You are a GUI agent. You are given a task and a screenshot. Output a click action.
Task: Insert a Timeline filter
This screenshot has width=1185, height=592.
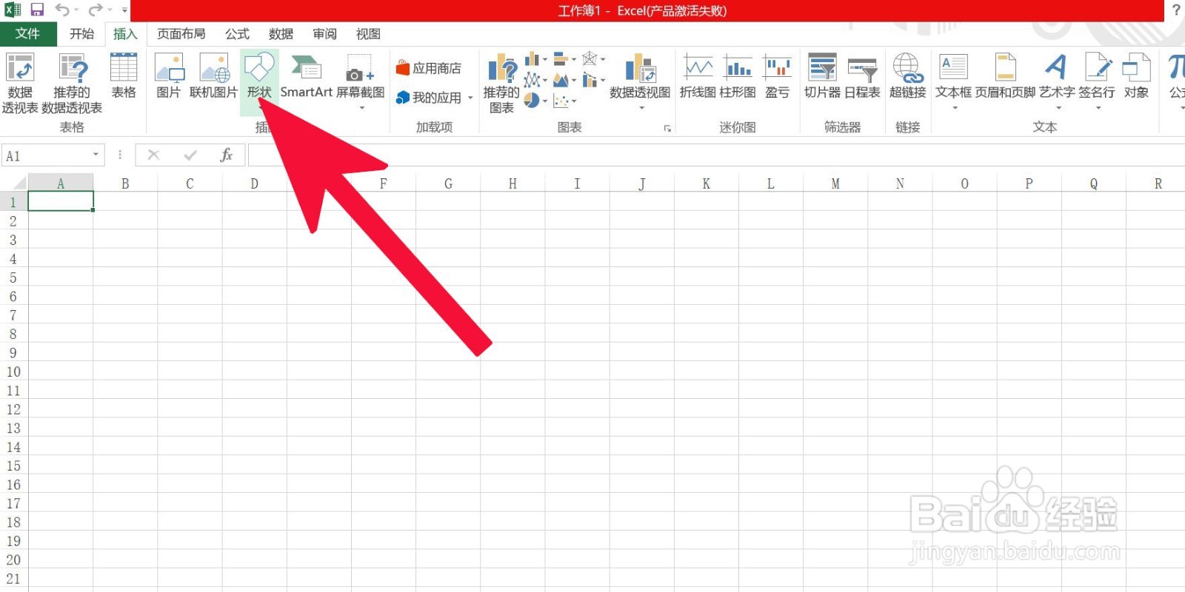pos(862,75)
